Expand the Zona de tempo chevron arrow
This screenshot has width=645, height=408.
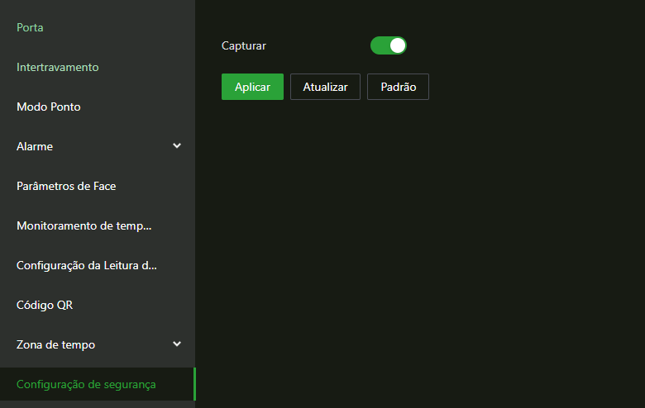[x=176, y=344]
